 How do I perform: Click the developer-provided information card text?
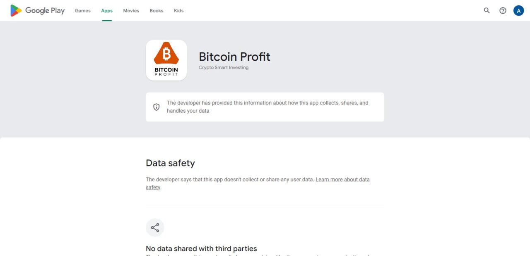(x=267, y=107)
